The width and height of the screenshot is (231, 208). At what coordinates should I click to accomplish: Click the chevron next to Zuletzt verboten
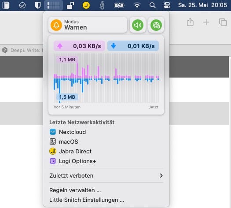pyautogui.click(x=161, y=175)
